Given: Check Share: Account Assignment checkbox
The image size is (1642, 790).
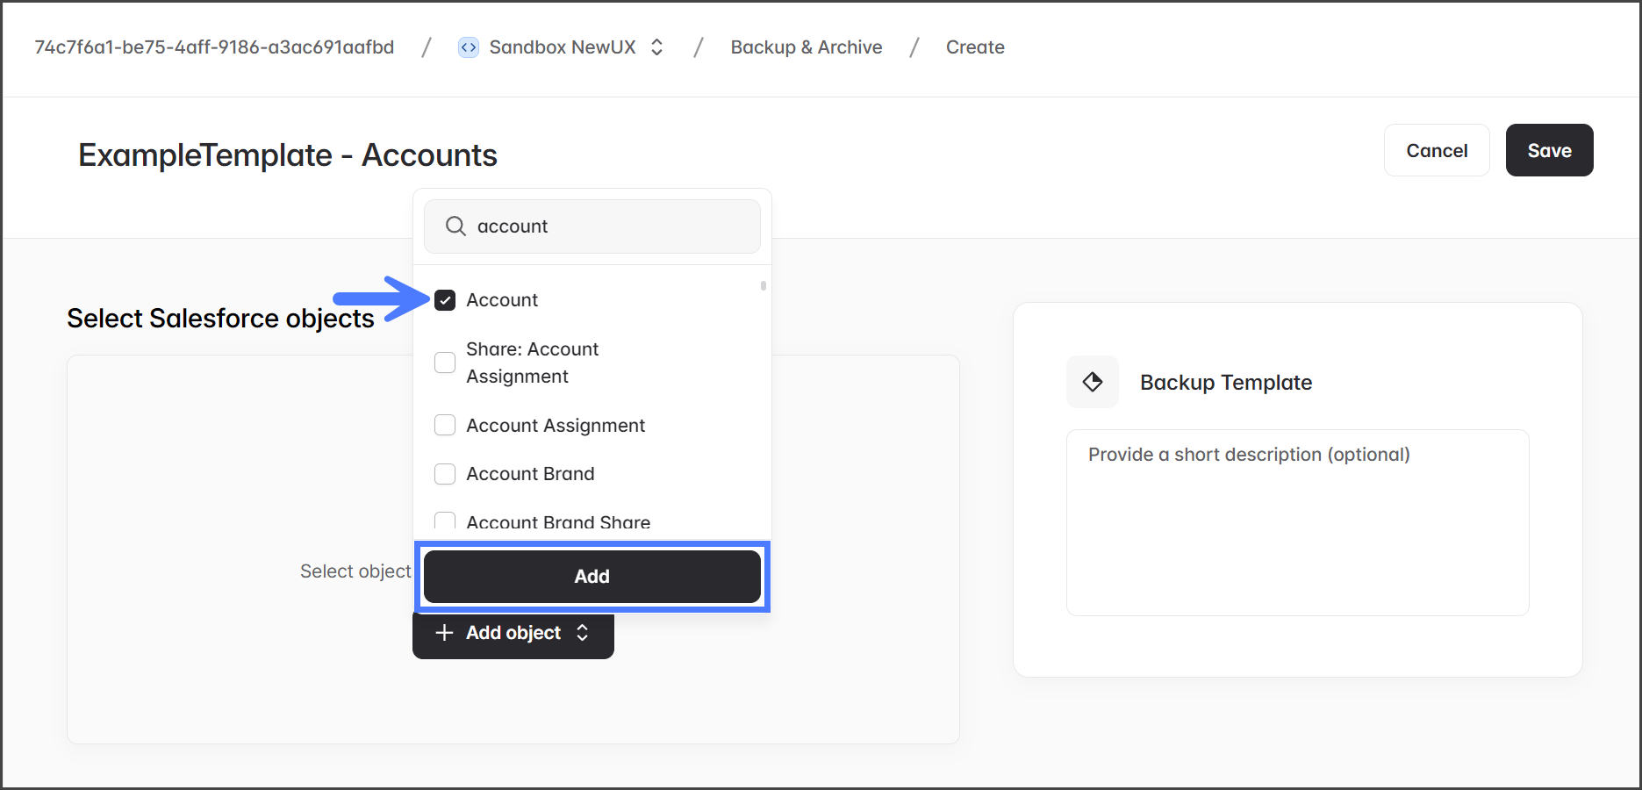Looking at the screenshot, I should [445, 363].
